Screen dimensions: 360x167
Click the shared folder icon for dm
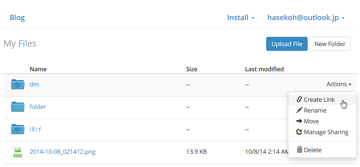pyautogui.click(x=18, y=84)
